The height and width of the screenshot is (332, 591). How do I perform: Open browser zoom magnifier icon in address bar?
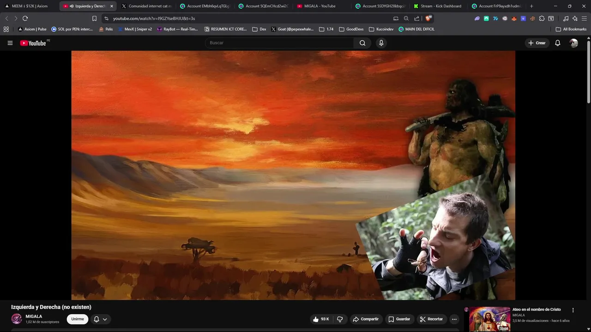tap(406, 18)
